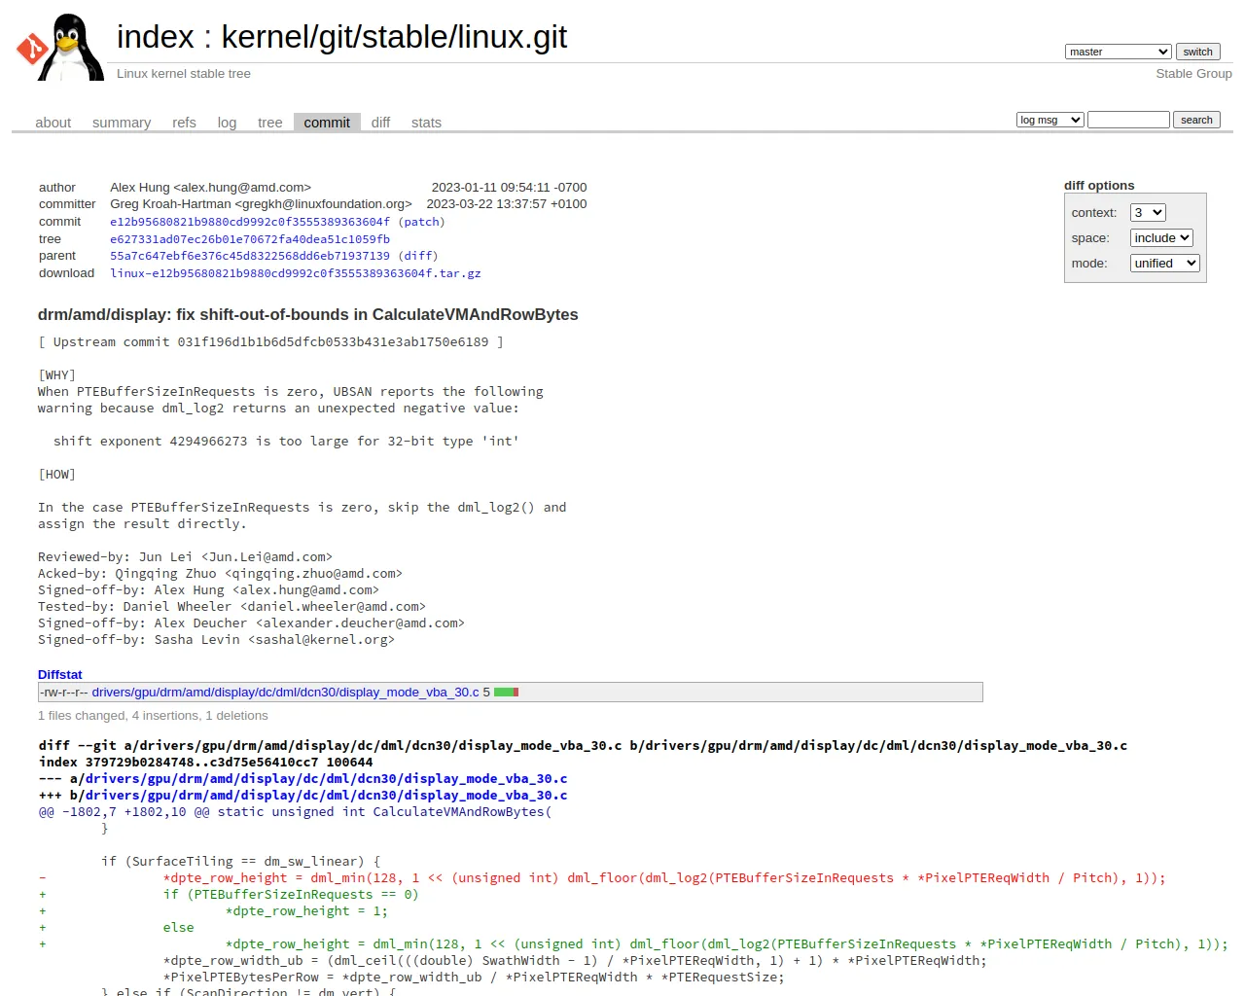Viewport: 1245px width, 996px height.
Task: Open the tree tab
Action: point(269,123)
